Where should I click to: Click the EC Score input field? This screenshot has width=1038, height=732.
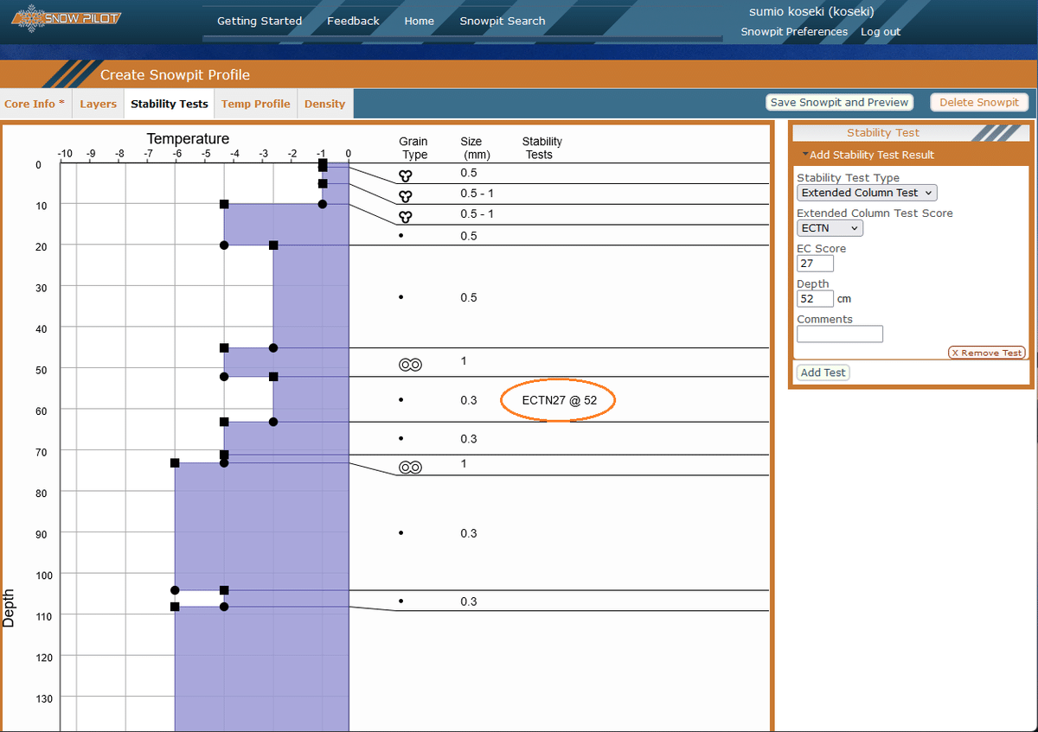(815, 264)
